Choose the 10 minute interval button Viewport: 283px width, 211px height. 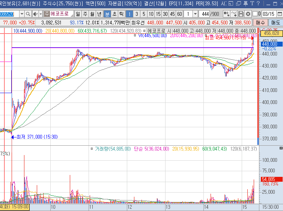151,14
